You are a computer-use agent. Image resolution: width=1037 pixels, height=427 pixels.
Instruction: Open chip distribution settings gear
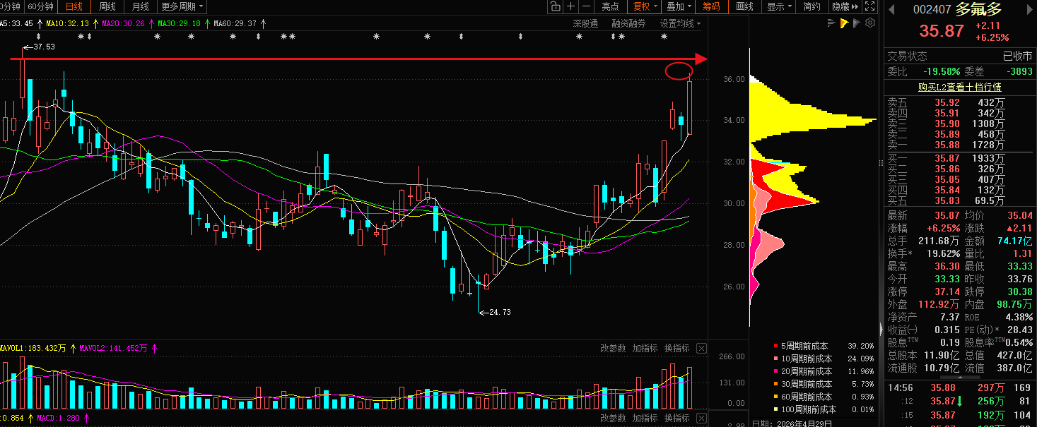870,23
